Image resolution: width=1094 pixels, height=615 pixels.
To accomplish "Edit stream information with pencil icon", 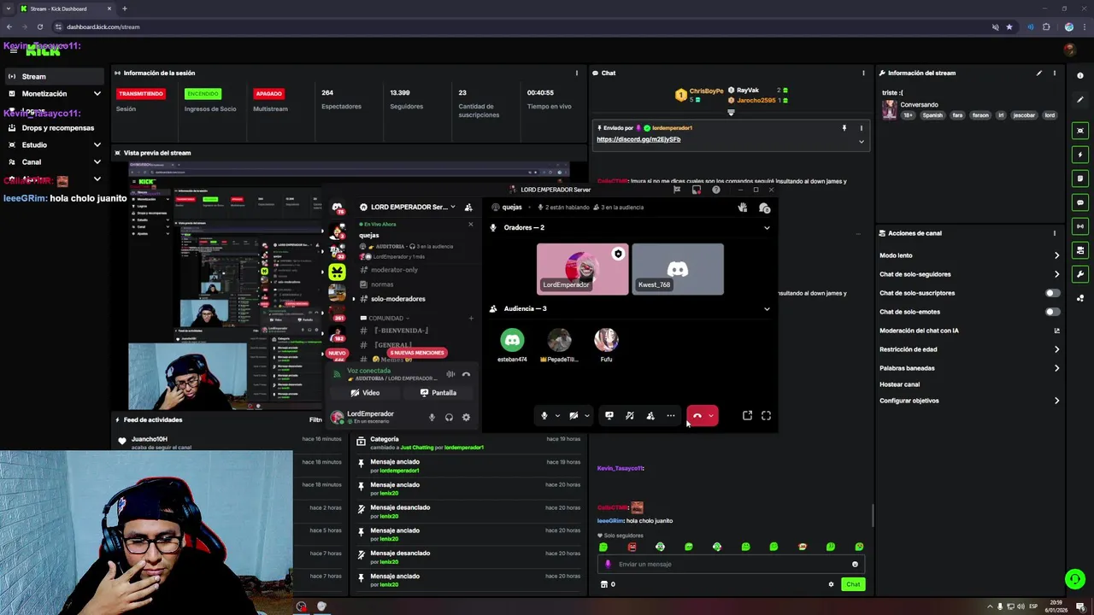I will pos(1039,73).
